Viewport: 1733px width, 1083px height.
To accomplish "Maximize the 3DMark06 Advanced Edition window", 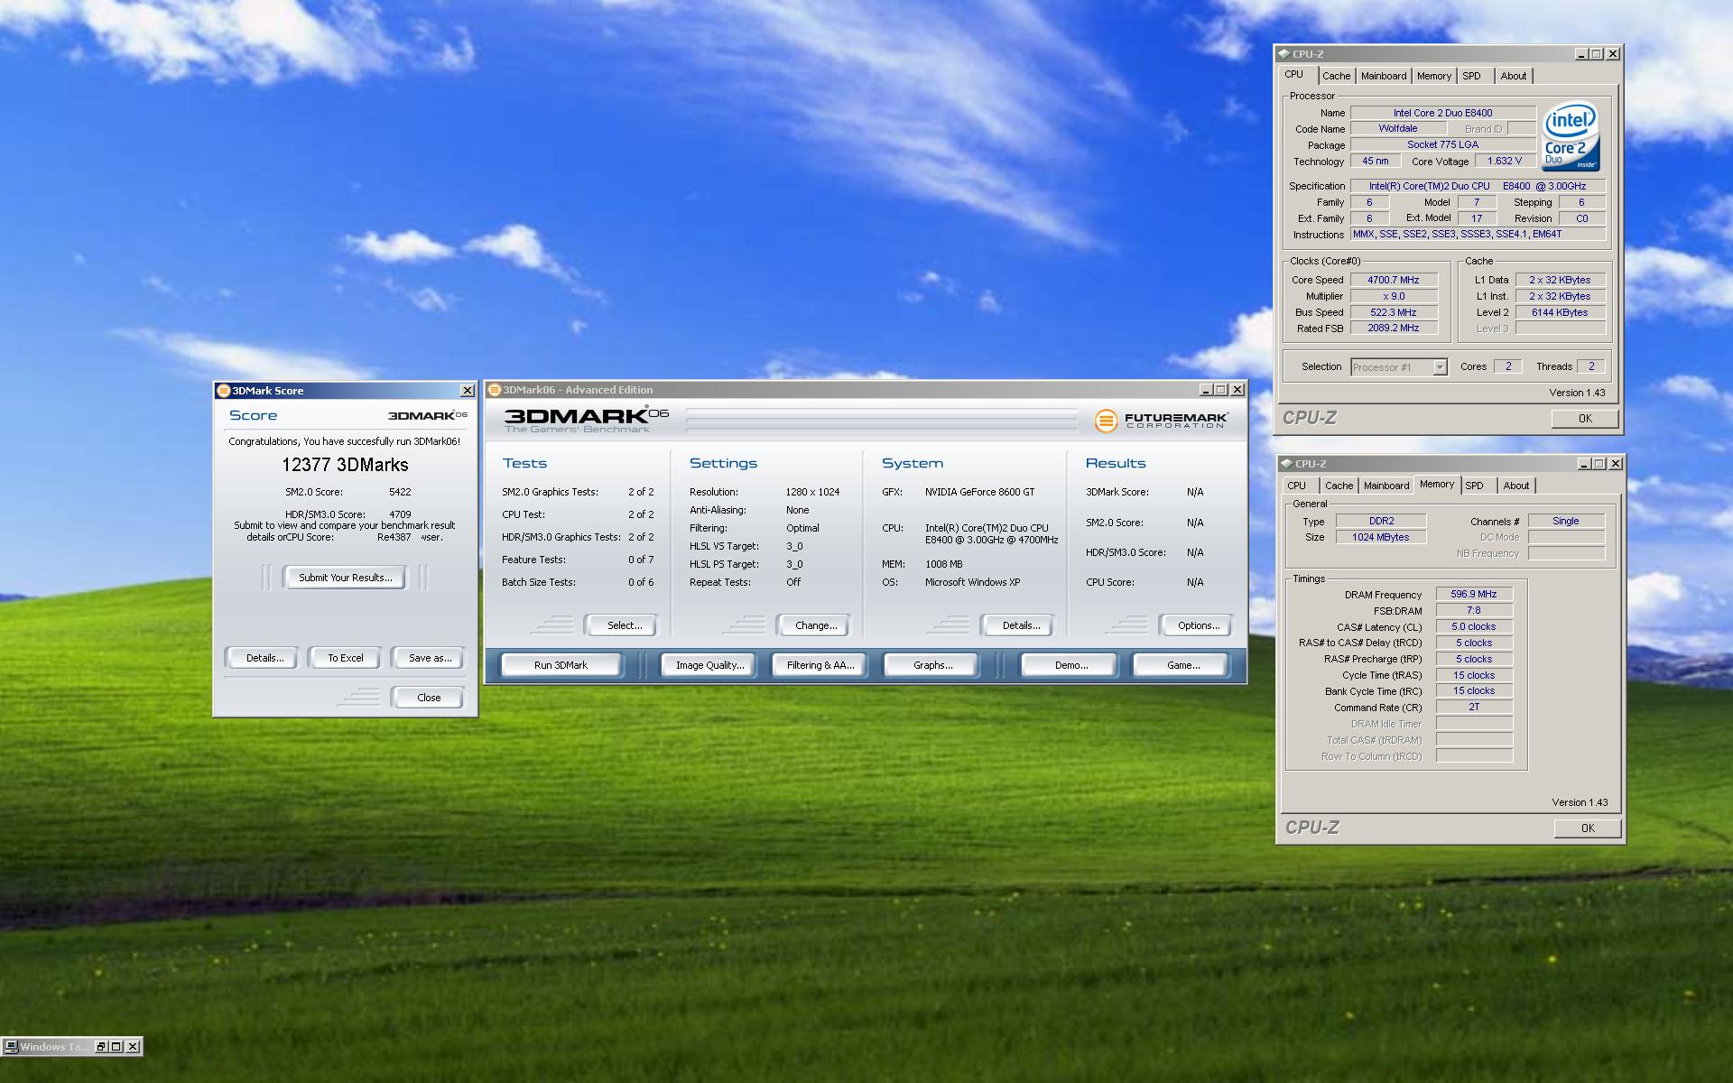I will [1221, 390].
